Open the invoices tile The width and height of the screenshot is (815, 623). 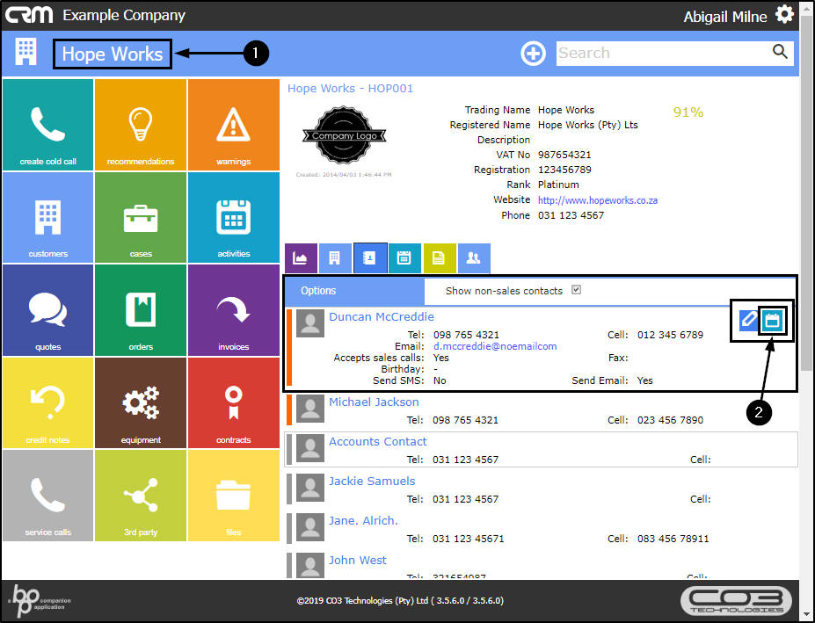(233, 310)
